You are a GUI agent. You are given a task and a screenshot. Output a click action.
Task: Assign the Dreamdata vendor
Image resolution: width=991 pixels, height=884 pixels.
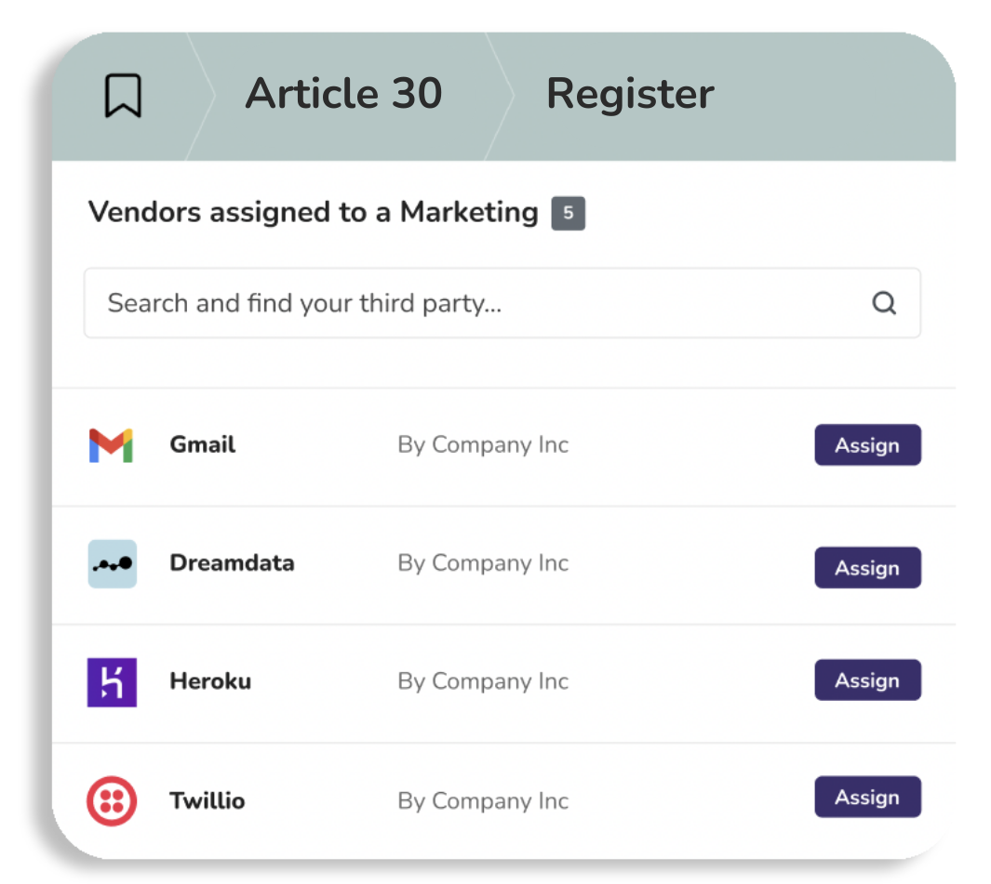click(867, 567)
